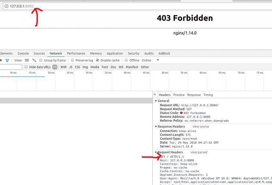
Task: Switch to large request rows view
Action: [27, 60]
